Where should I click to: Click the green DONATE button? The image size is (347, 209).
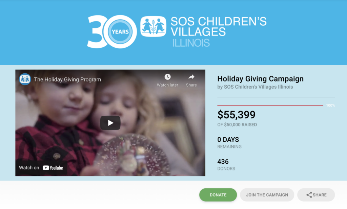[218, 195]
